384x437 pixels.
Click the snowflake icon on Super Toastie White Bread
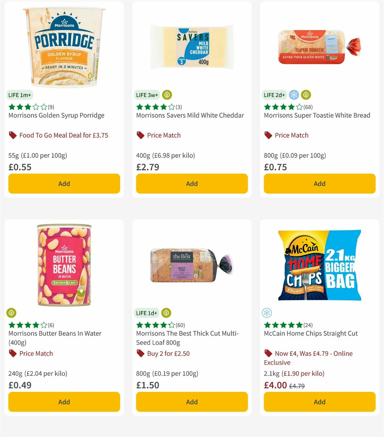coord(294,95)
